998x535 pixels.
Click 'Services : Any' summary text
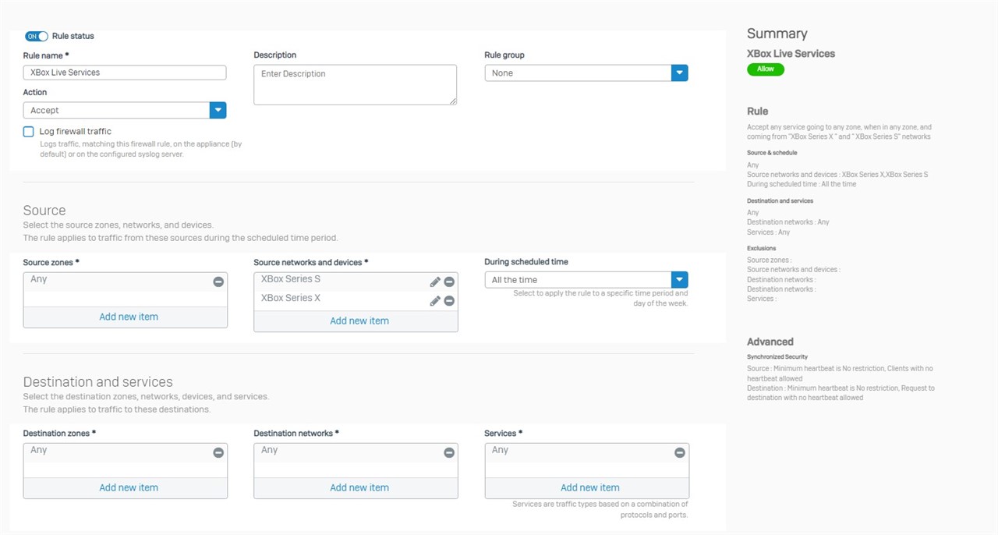tap(769, 232)
